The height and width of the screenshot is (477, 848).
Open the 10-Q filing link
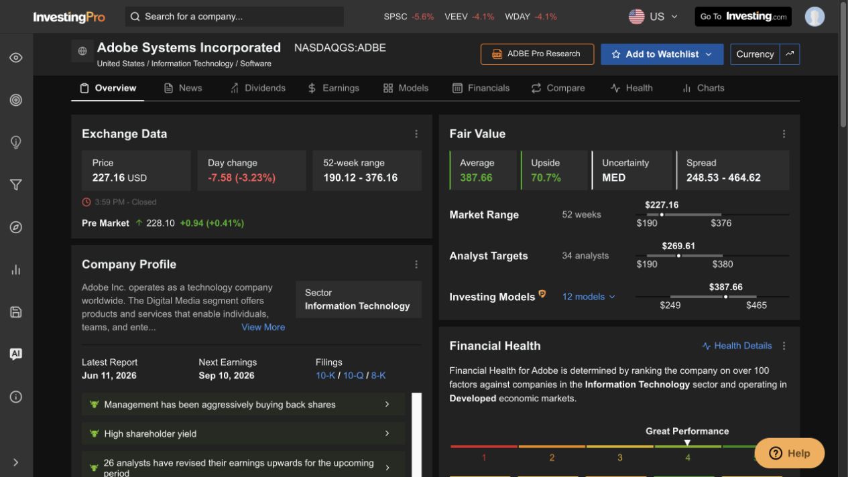click(353, 376)
